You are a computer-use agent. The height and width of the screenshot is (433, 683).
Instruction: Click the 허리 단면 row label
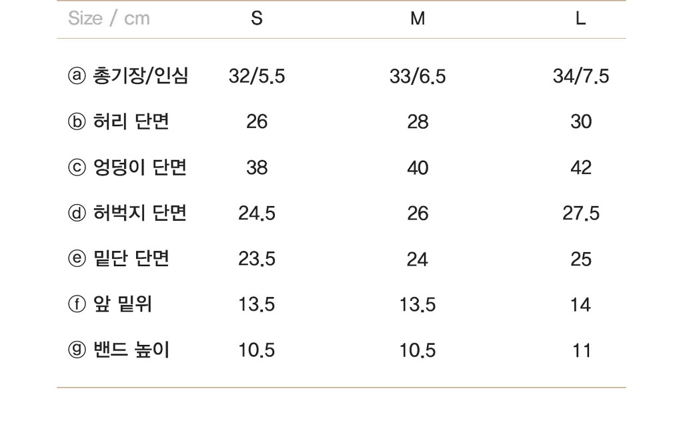click(131, 121)
